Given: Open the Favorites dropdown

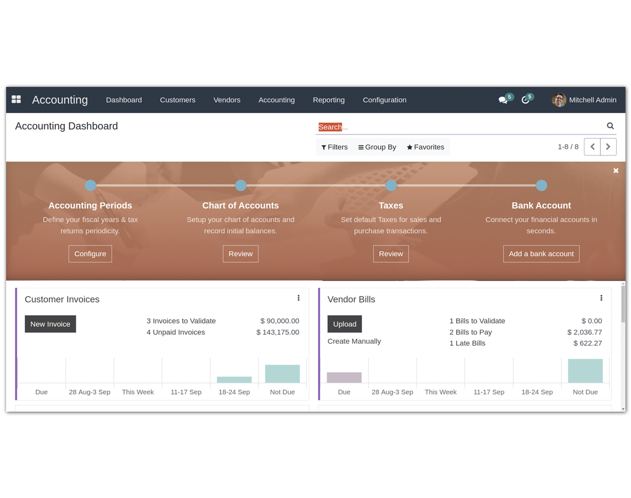Looking at the screenshot, I should tap(425, 147).
